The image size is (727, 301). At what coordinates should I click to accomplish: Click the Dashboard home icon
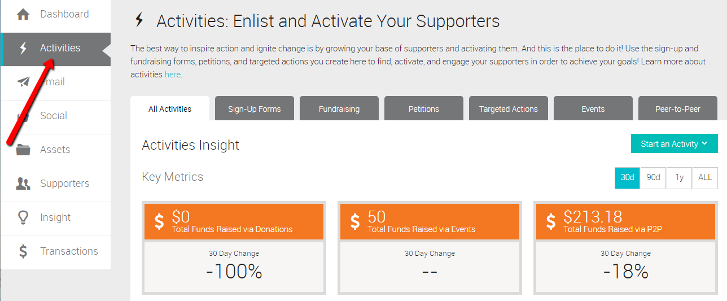23,14
